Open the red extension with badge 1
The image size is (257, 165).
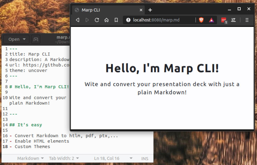(224, 20)
